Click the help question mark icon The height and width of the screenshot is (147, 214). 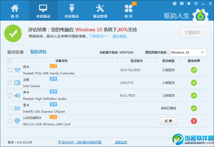coord(175,4)
